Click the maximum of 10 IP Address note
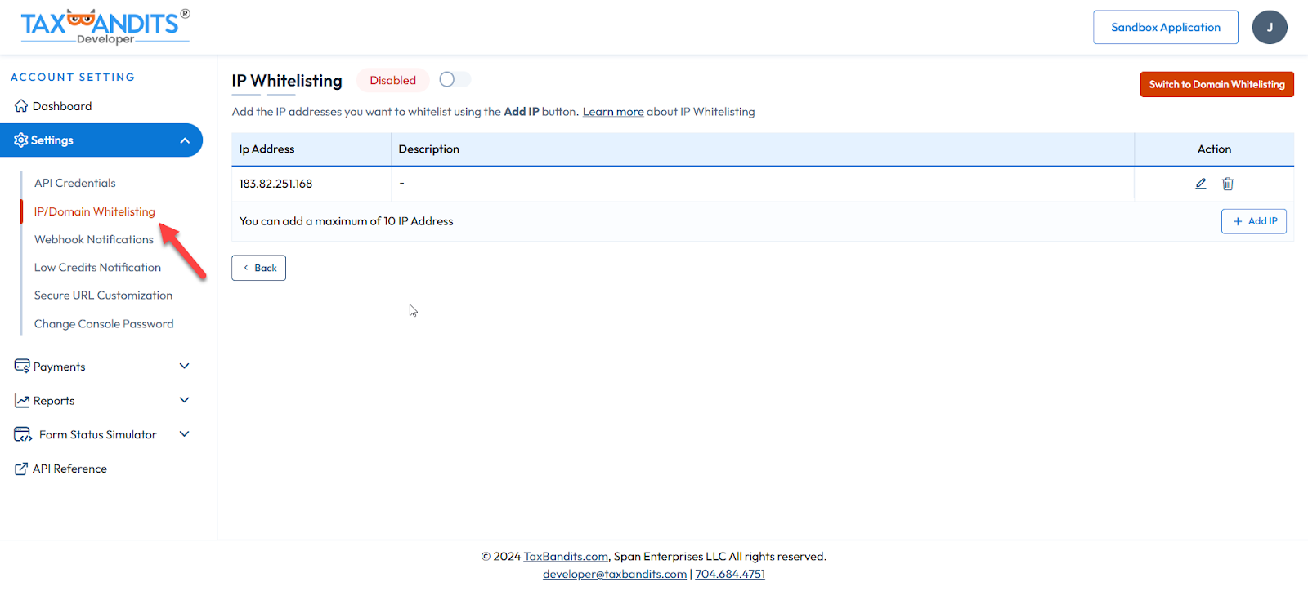1308x591 pixels. tap(346, 221)
